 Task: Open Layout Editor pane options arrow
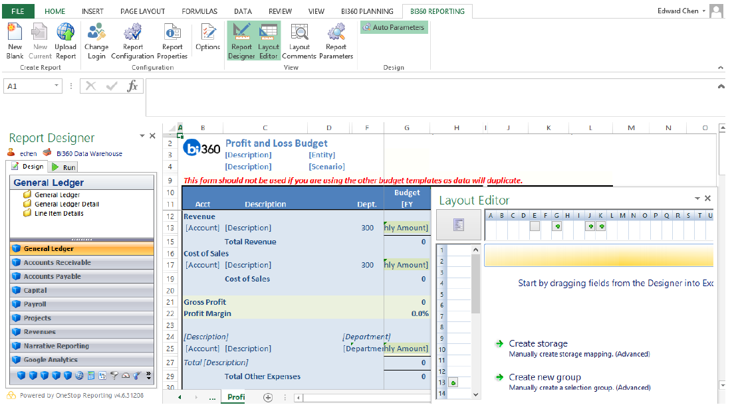point(697,198)
